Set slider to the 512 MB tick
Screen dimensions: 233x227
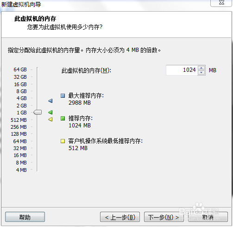coord(37,120)
